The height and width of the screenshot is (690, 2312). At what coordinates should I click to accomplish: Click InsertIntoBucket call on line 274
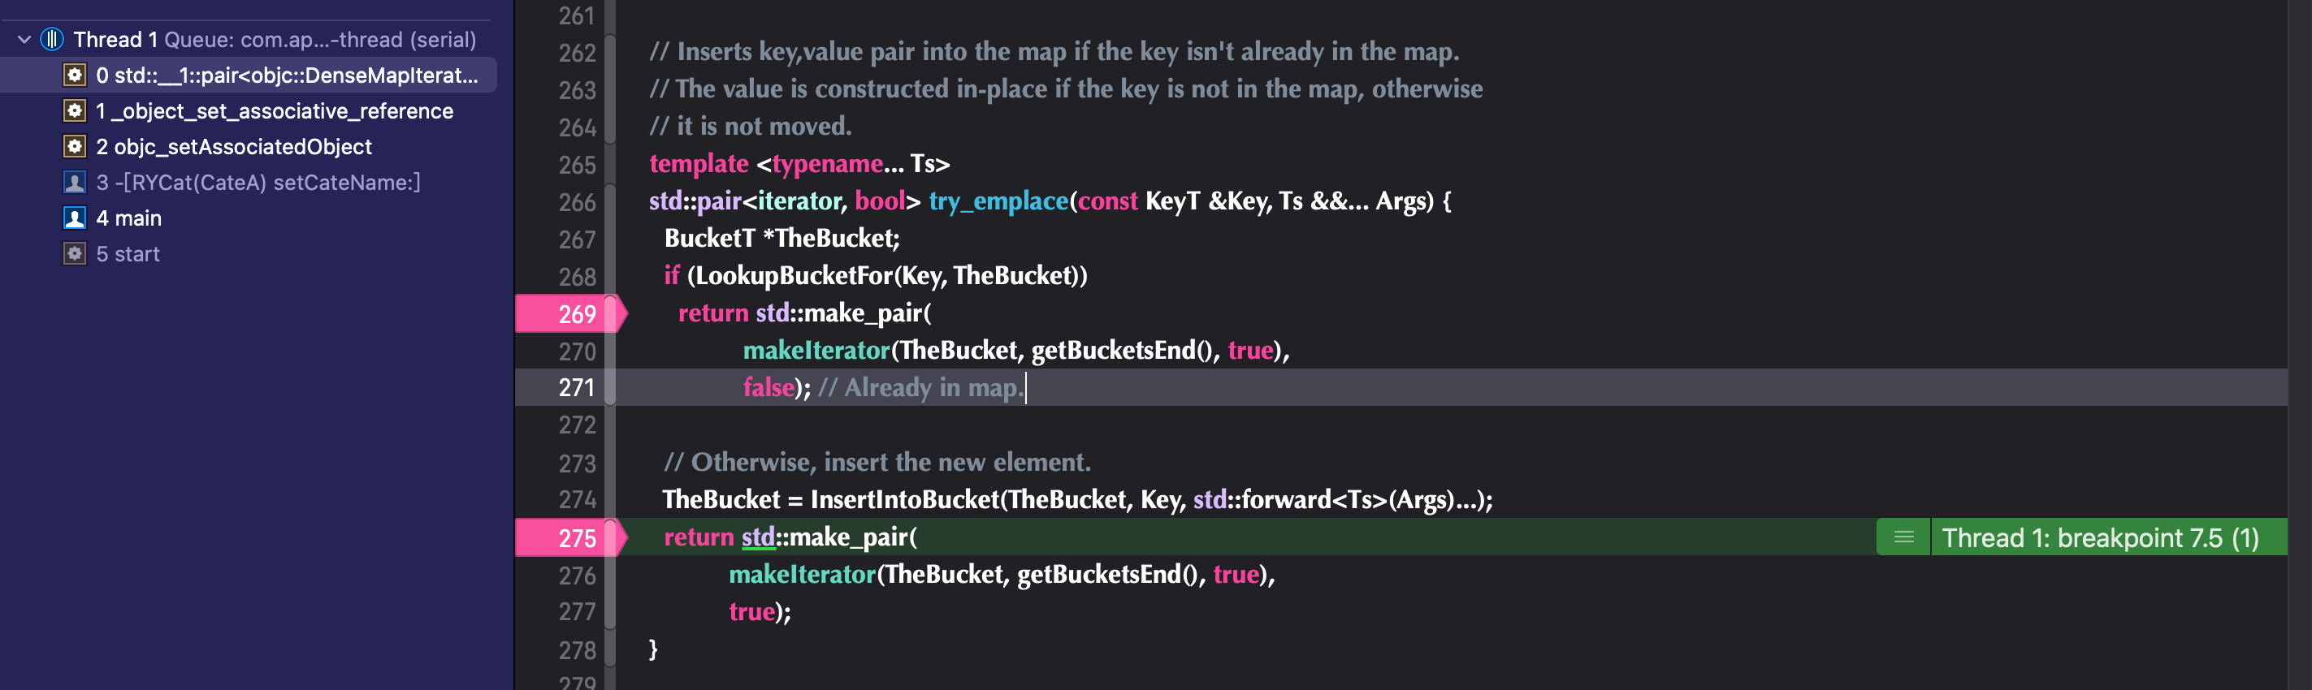(x=905, y=500)
